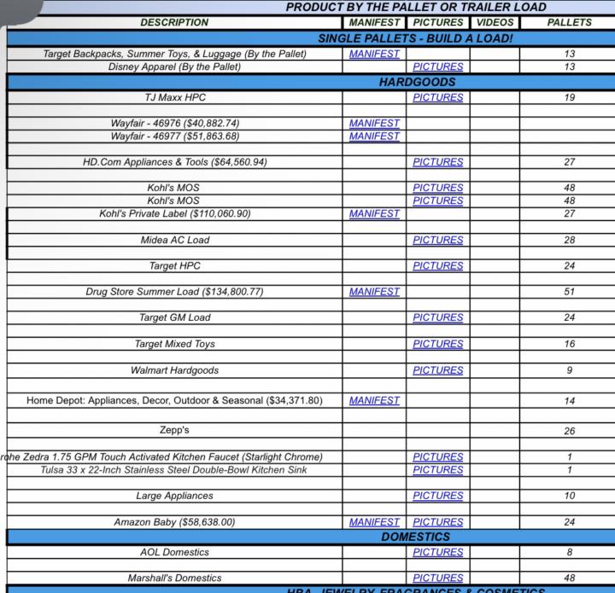Open PICTURES link for Target Mixed Toys
This screenshot has width=615, height=593.
(x=437, y=344)
